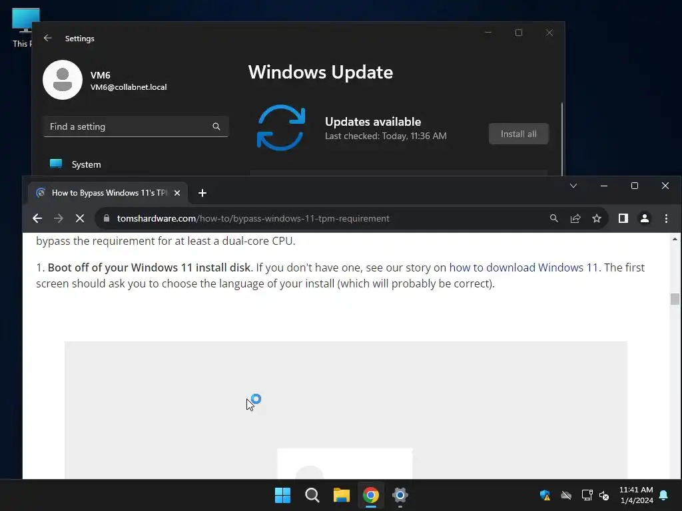Select the This PC desktop icon

coord(22,27)
